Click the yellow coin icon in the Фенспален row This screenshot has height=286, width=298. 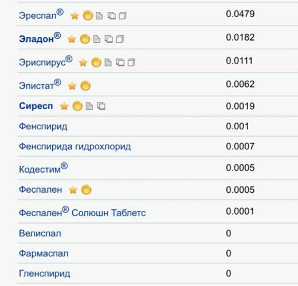pyautogui.click(x=87, y=190)
